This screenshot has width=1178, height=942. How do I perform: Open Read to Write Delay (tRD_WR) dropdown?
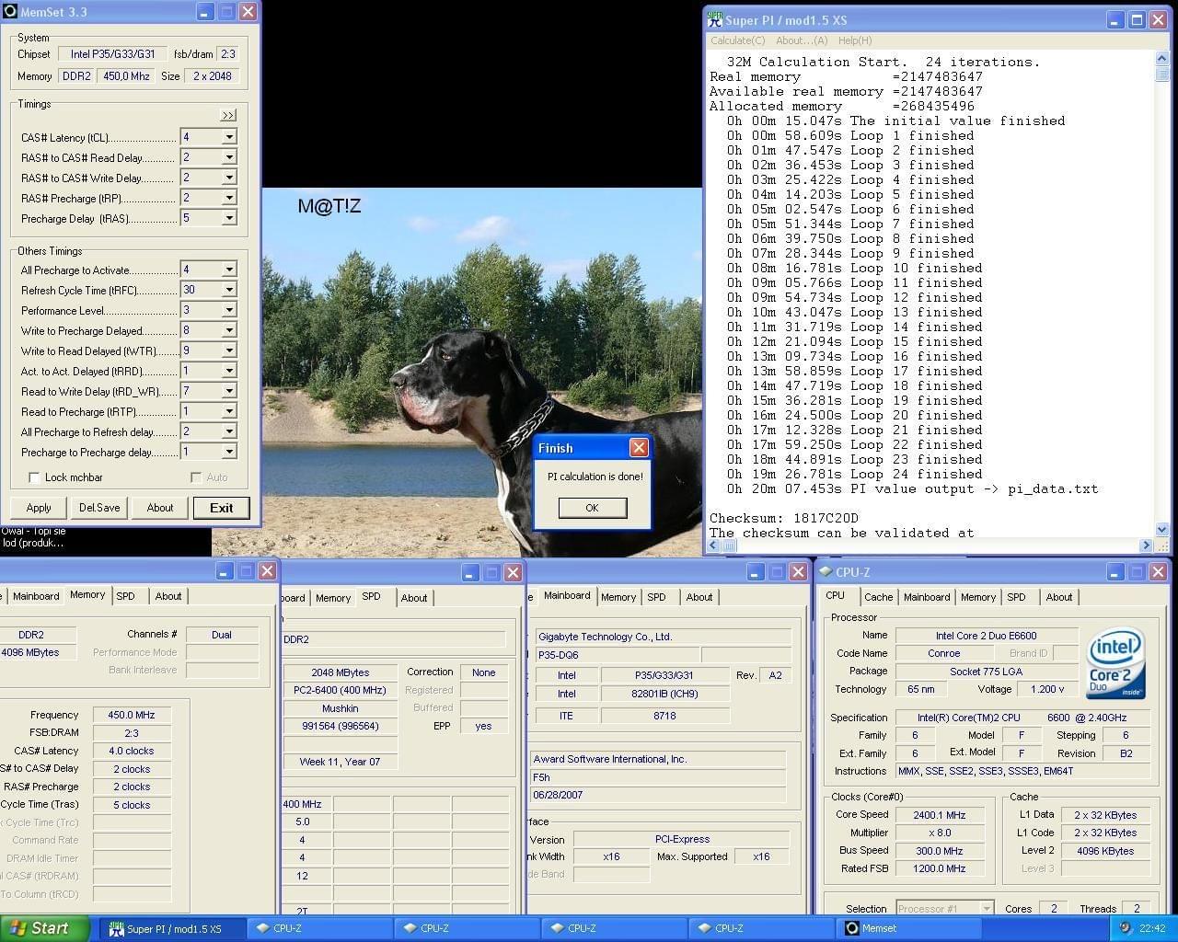(x=229, y=391)
